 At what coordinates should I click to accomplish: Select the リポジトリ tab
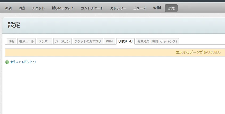tap(125, 41)
